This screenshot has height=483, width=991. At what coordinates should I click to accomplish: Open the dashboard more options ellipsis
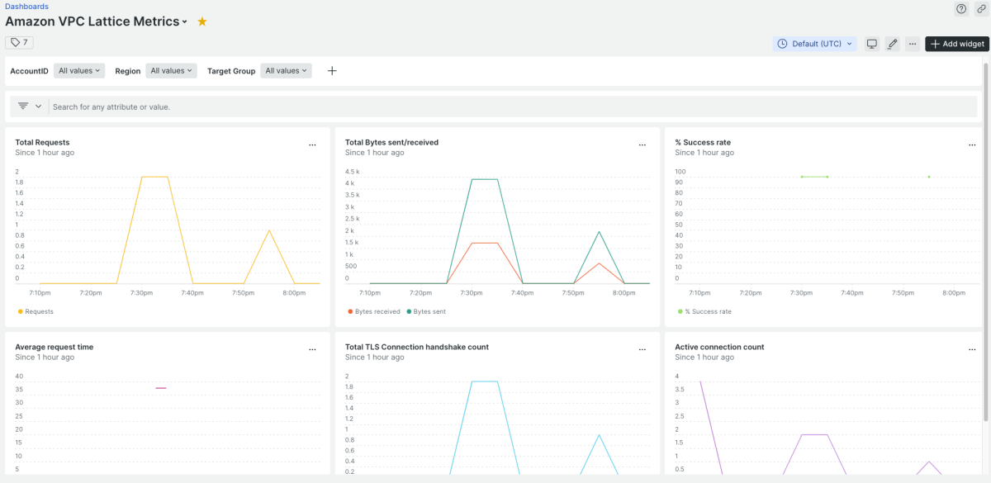(912, 44)
